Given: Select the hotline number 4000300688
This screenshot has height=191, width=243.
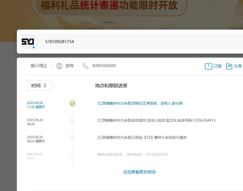Looking at the screenshot, I should 104,66.
